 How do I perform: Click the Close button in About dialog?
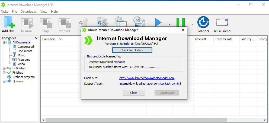pyautogui.click(x=134, y=93)
